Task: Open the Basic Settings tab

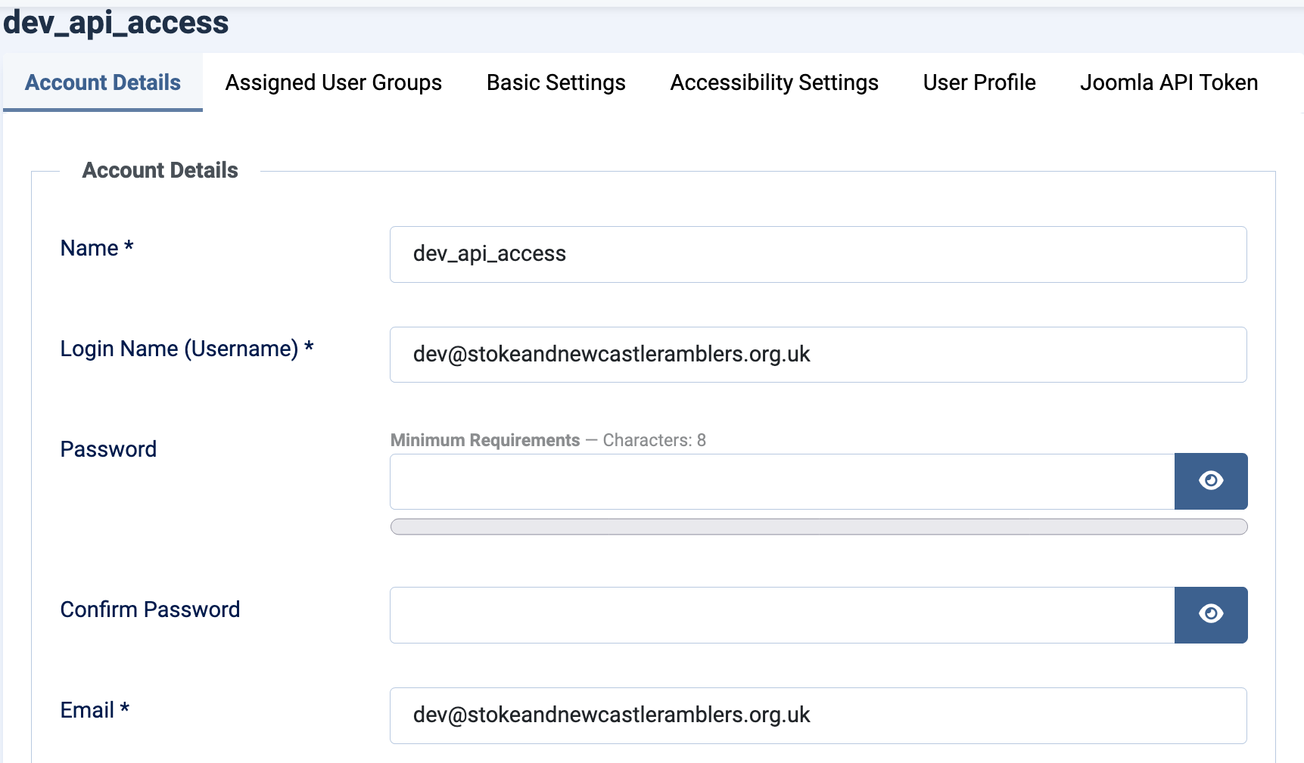Action: (x=556, y=82)
